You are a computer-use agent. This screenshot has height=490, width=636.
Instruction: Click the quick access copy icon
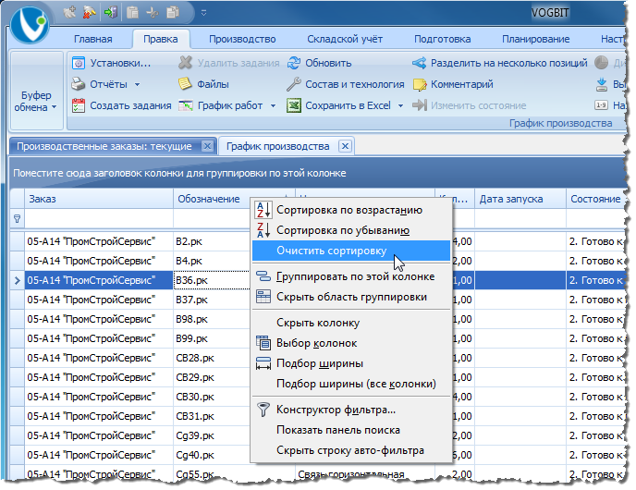173,13
